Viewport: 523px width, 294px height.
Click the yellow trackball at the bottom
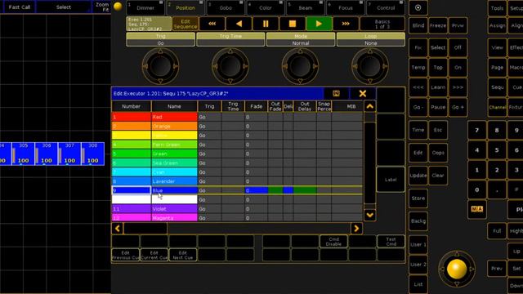pos(457,269)
